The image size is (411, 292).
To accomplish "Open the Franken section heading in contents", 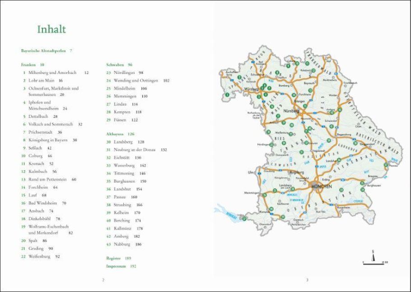I will 27,65.
